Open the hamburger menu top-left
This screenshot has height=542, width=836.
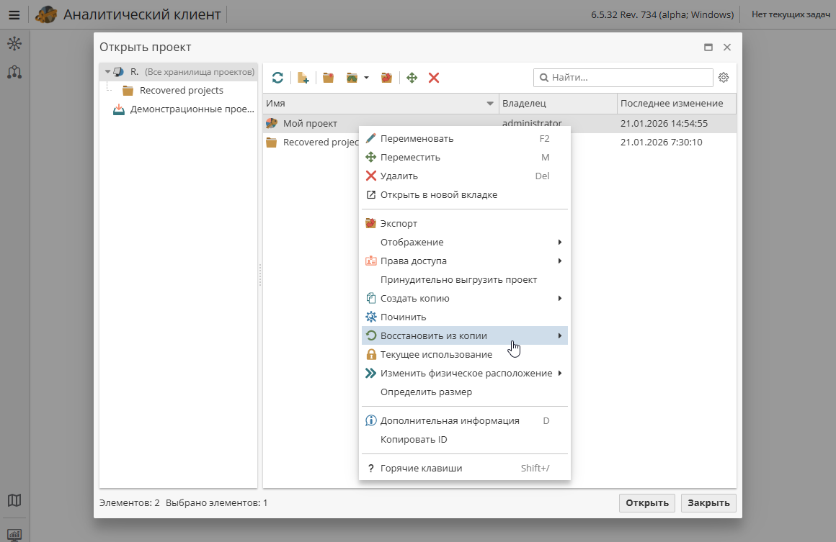[14, 14]
